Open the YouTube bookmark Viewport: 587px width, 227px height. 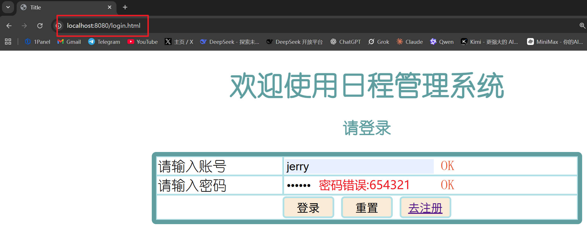click(x=143, y=42)
